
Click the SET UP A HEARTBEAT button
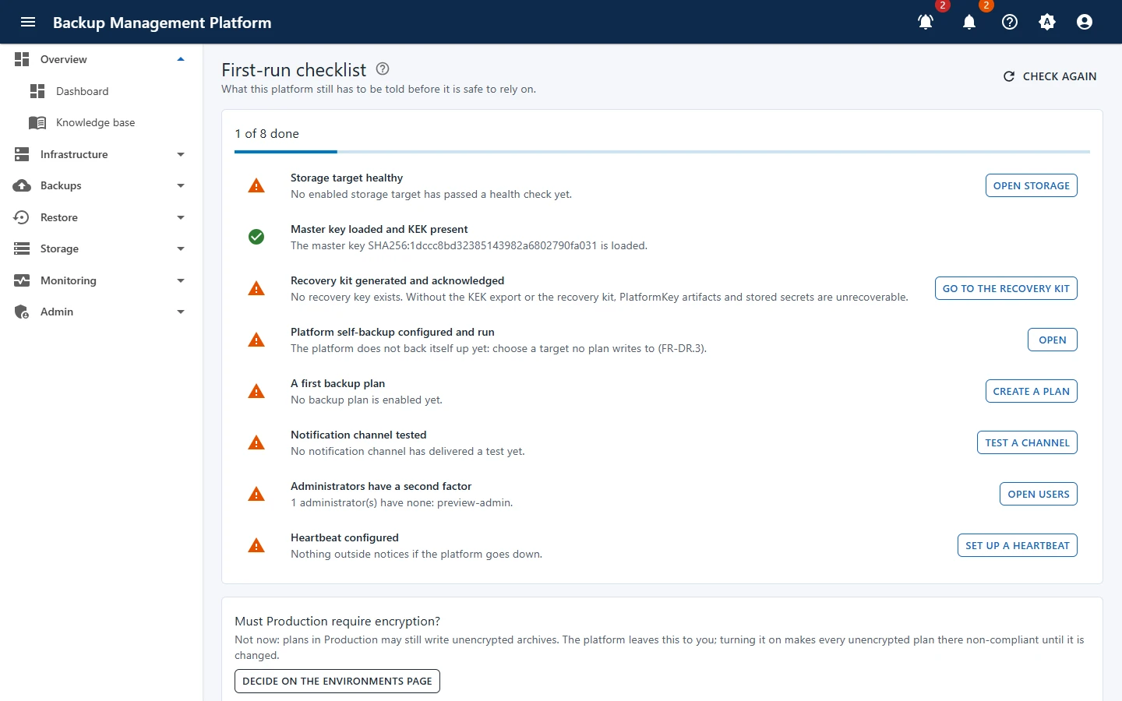pyautogui.click(x=1018, y=545)
